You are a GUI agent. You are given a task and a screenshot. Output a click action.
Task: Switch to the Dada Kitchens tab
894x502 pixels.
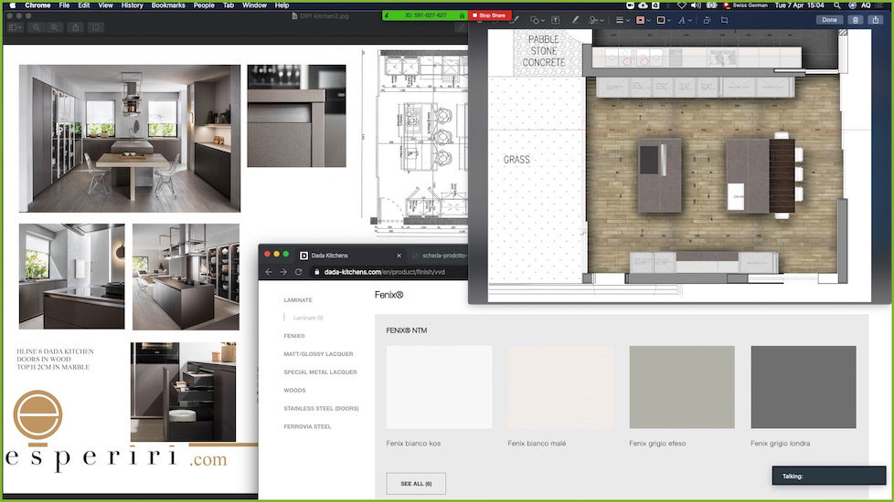coord(329,256)
